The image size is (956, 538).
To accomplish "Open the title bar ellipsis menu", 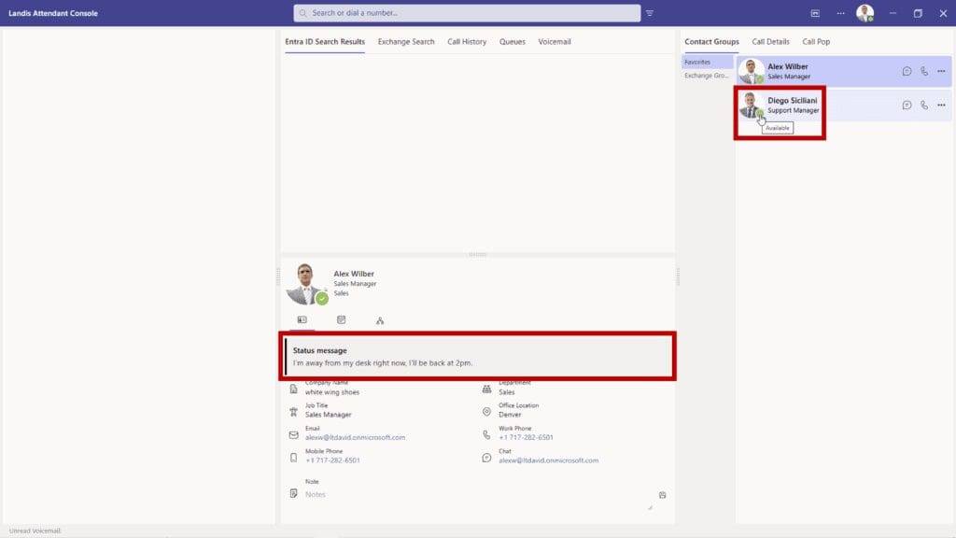I will [841, 13].
